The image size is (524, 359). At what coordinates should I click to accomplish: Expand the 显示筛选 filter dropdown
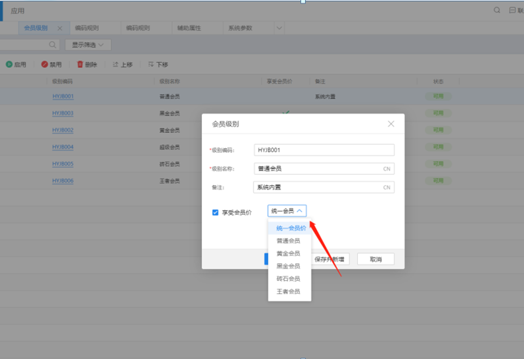[x=88, y=45]
